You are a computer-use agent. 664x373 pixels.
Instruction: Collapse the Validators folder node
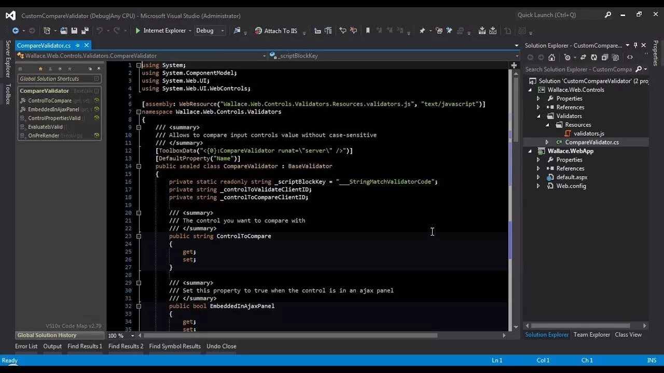tap(538, 116)
